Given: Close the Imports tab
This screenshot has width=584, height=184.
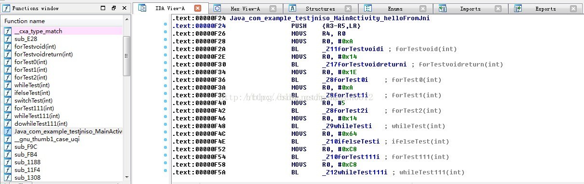Looking at the screenshot, I should [498, 9].
